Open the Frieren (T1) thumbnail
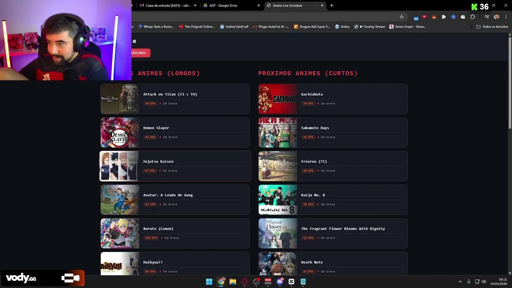This screenshot has height=288, width=512. point(278,166)
